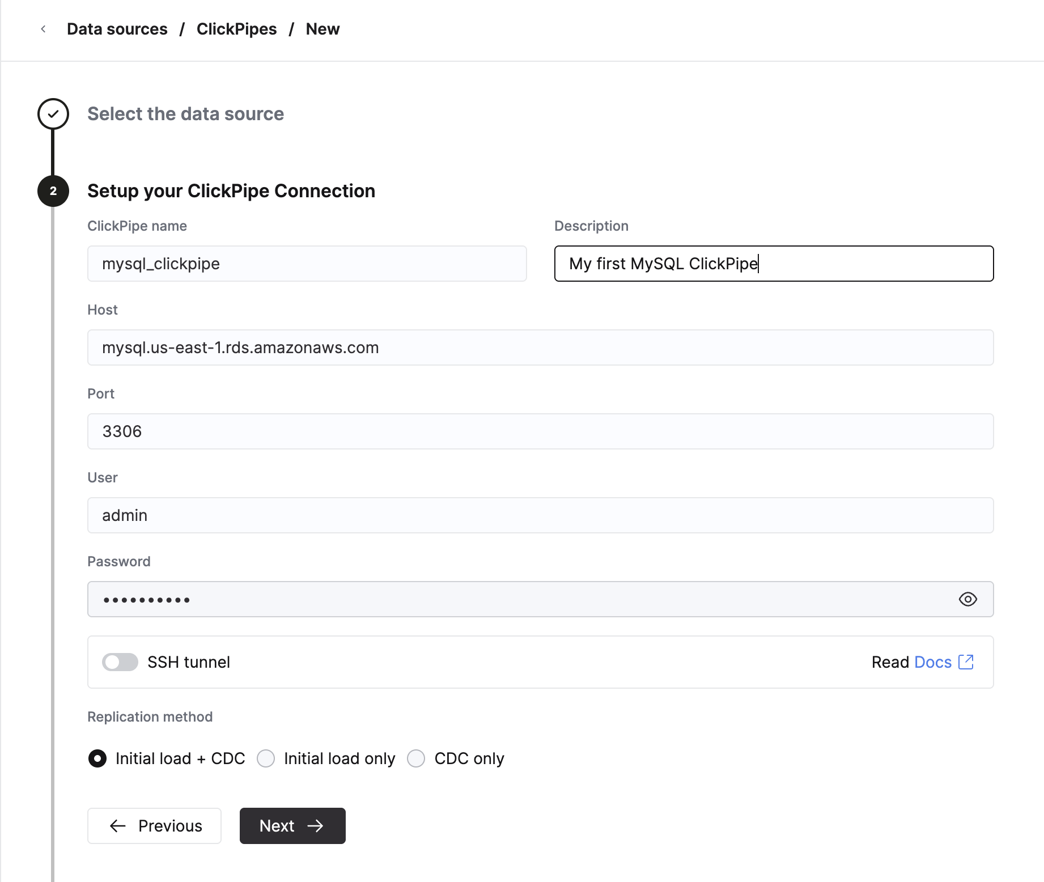Edit the Port field value 3306

pyautogui.click(x=540, y=431)
